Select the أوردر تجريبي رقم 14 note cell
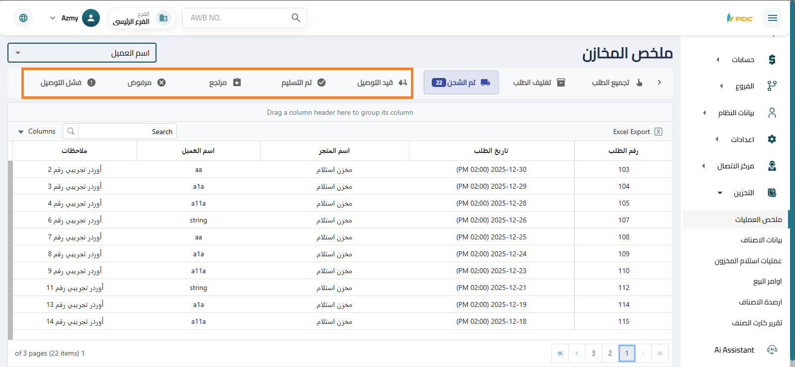The width and height of the screenshot is (795, 367). [75, 321]
